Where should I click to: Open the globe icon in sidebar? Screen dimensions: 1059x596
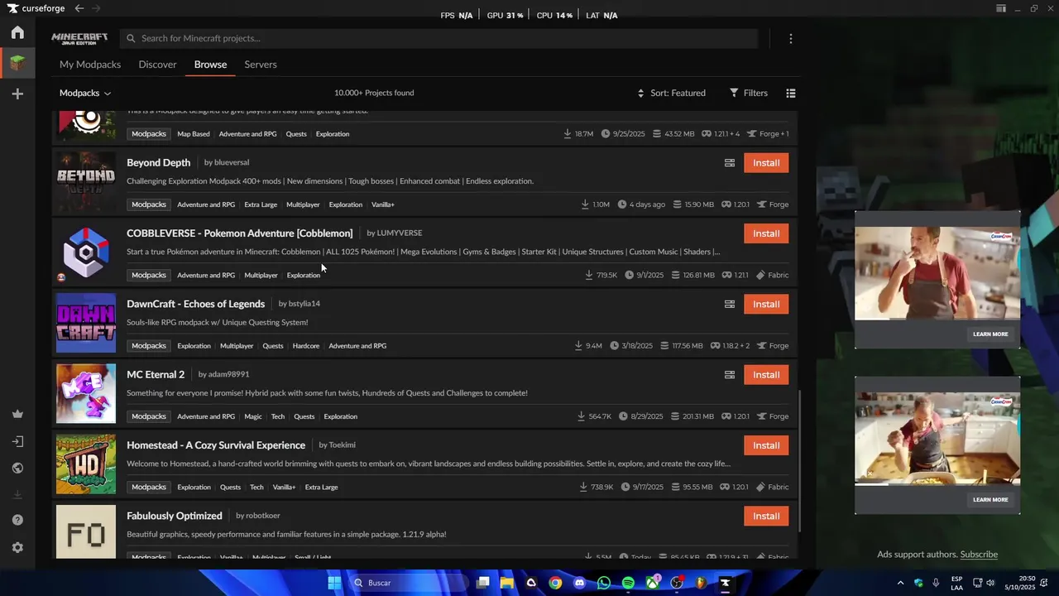pyautogui.click(x=17, y=468)
